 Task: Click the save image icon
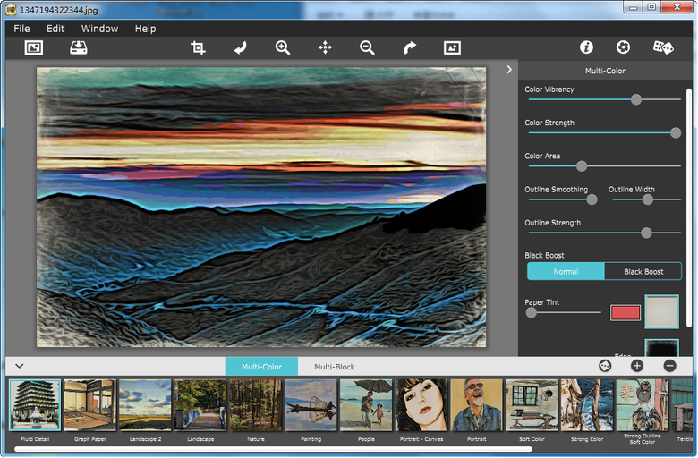pos(79,48)
